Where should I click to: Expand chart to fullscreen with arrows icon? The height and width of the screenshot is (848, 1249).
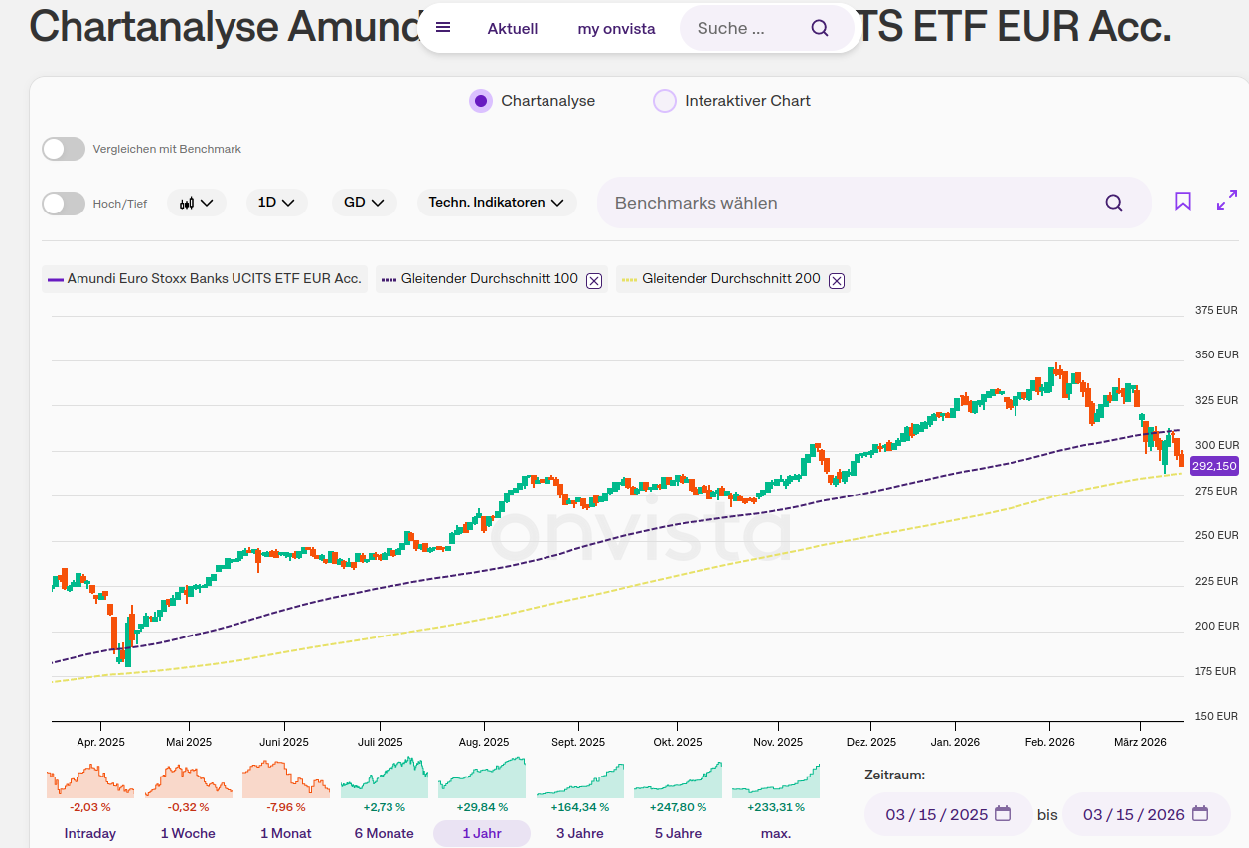pyautogui.click(x=1227, y=201)
